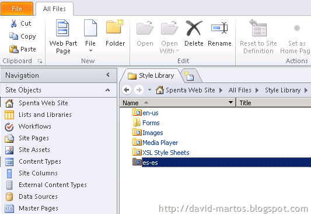Click the Media Player folder icon
Viewport: 311px width, 214px height.
pyautogui.click(x=137, y=142)
